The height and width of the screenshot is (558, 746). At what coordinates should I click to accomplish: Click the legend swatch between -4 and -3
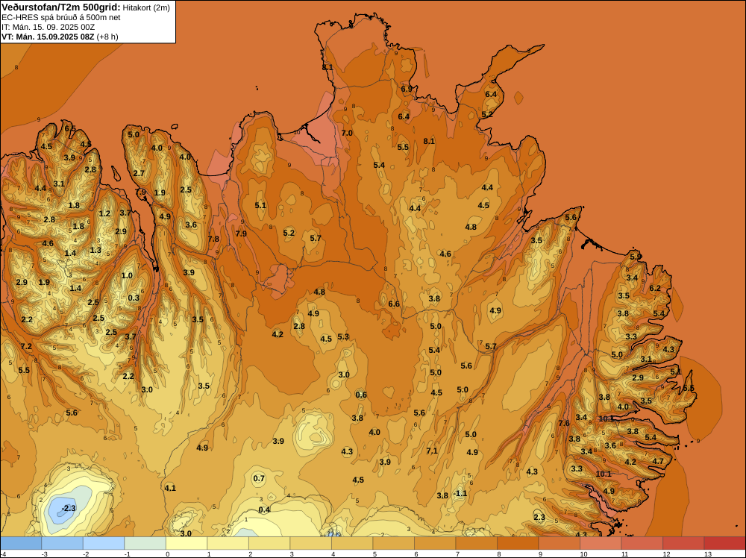(x=21, y=543)
